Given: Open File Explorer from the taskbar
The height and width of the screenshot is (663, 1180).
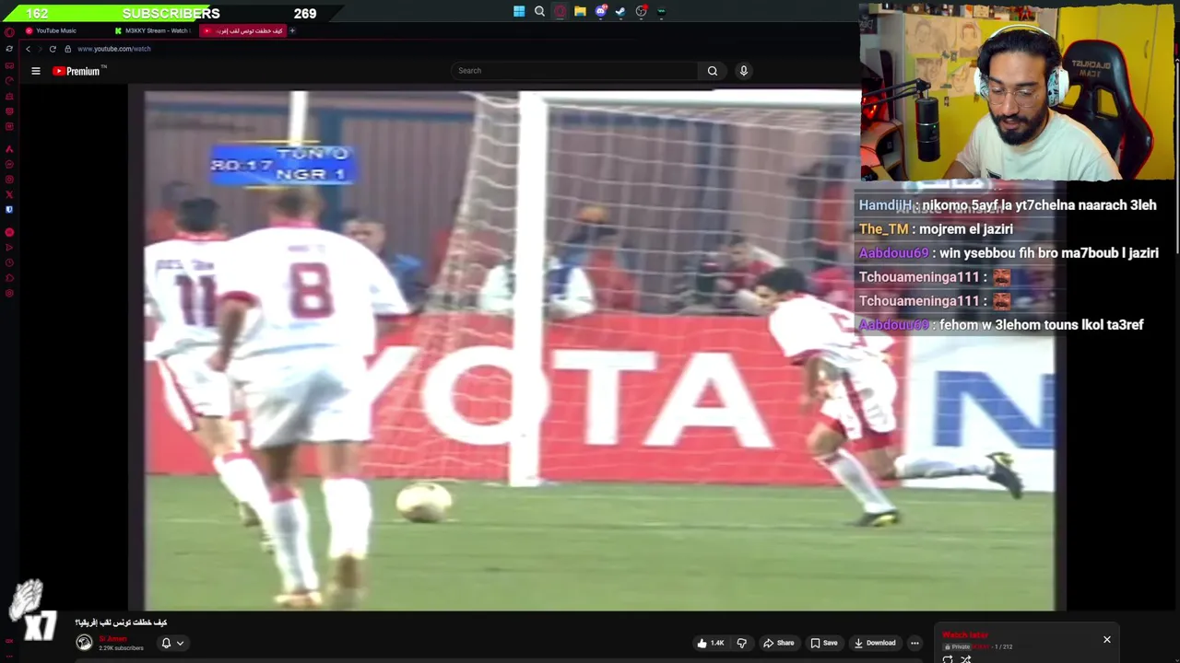Looking at the screenshot, I should point(580,11).
